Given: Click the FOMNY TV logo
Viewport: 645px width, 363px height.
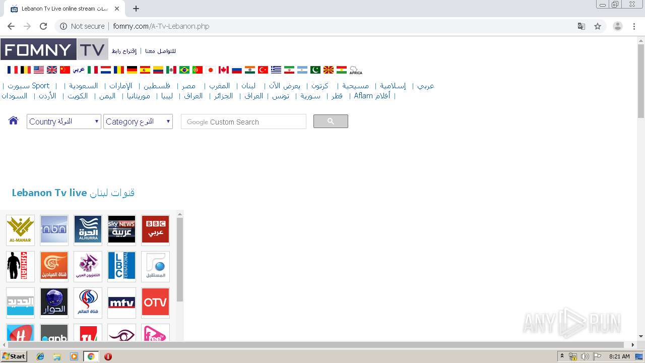Looking at the screenshot, I should [54, 49].
